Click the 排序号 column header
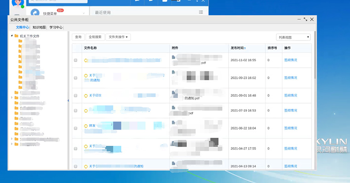This screenshot has height=183, width=350. pyautogui.click(x=272, y=48)
